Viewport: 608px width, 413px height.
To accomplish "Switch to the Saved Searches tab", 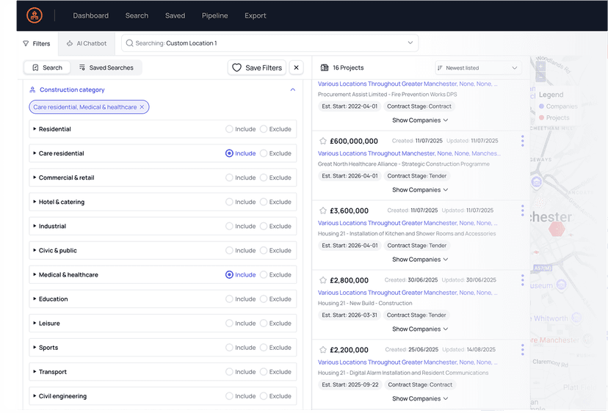I will point(106,67).
